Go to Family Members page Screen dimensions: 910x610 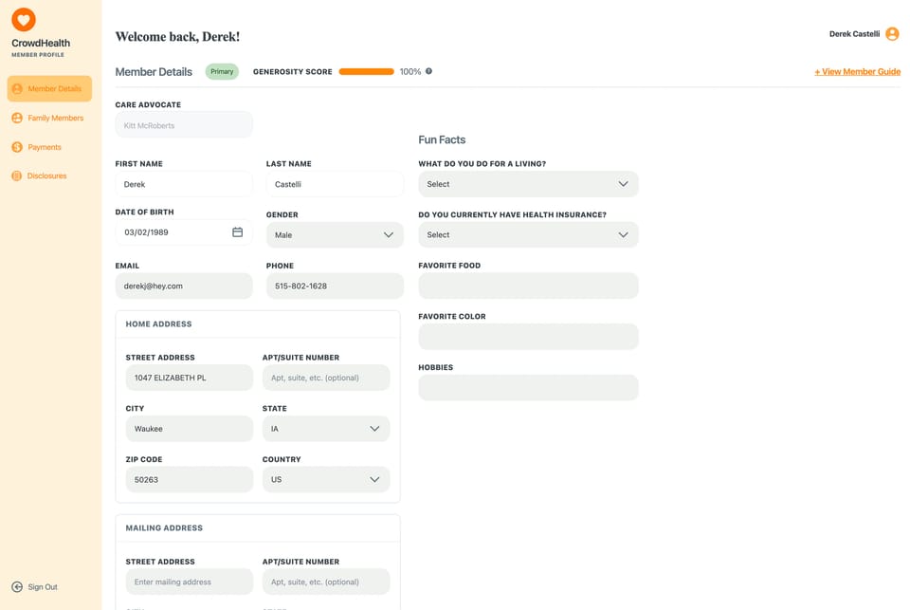tap(49, 118)
